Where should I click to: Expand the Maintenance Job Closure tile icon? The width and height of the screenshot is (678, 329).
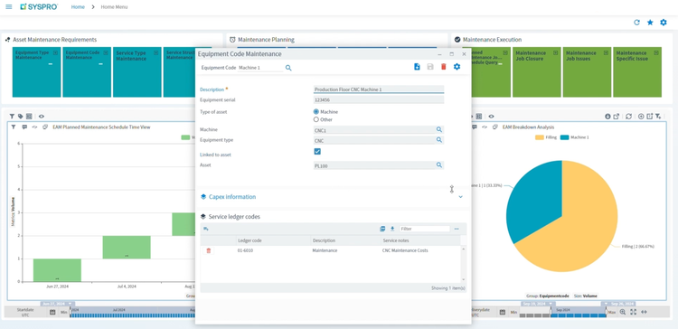556,52
